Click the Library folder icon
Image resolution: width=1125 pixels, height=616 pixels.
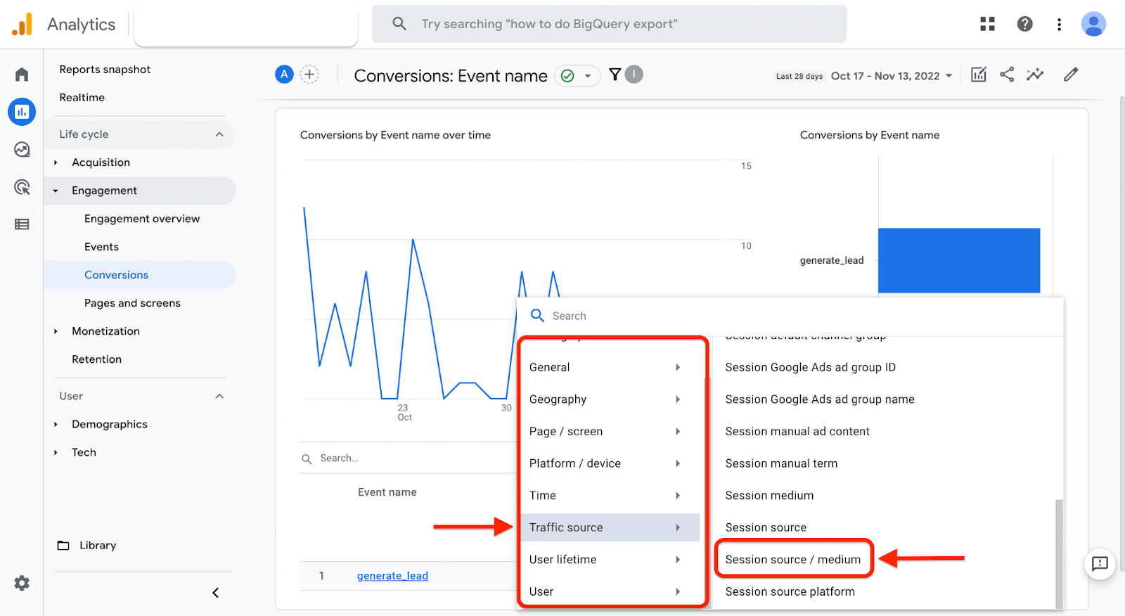click(63, 546)
